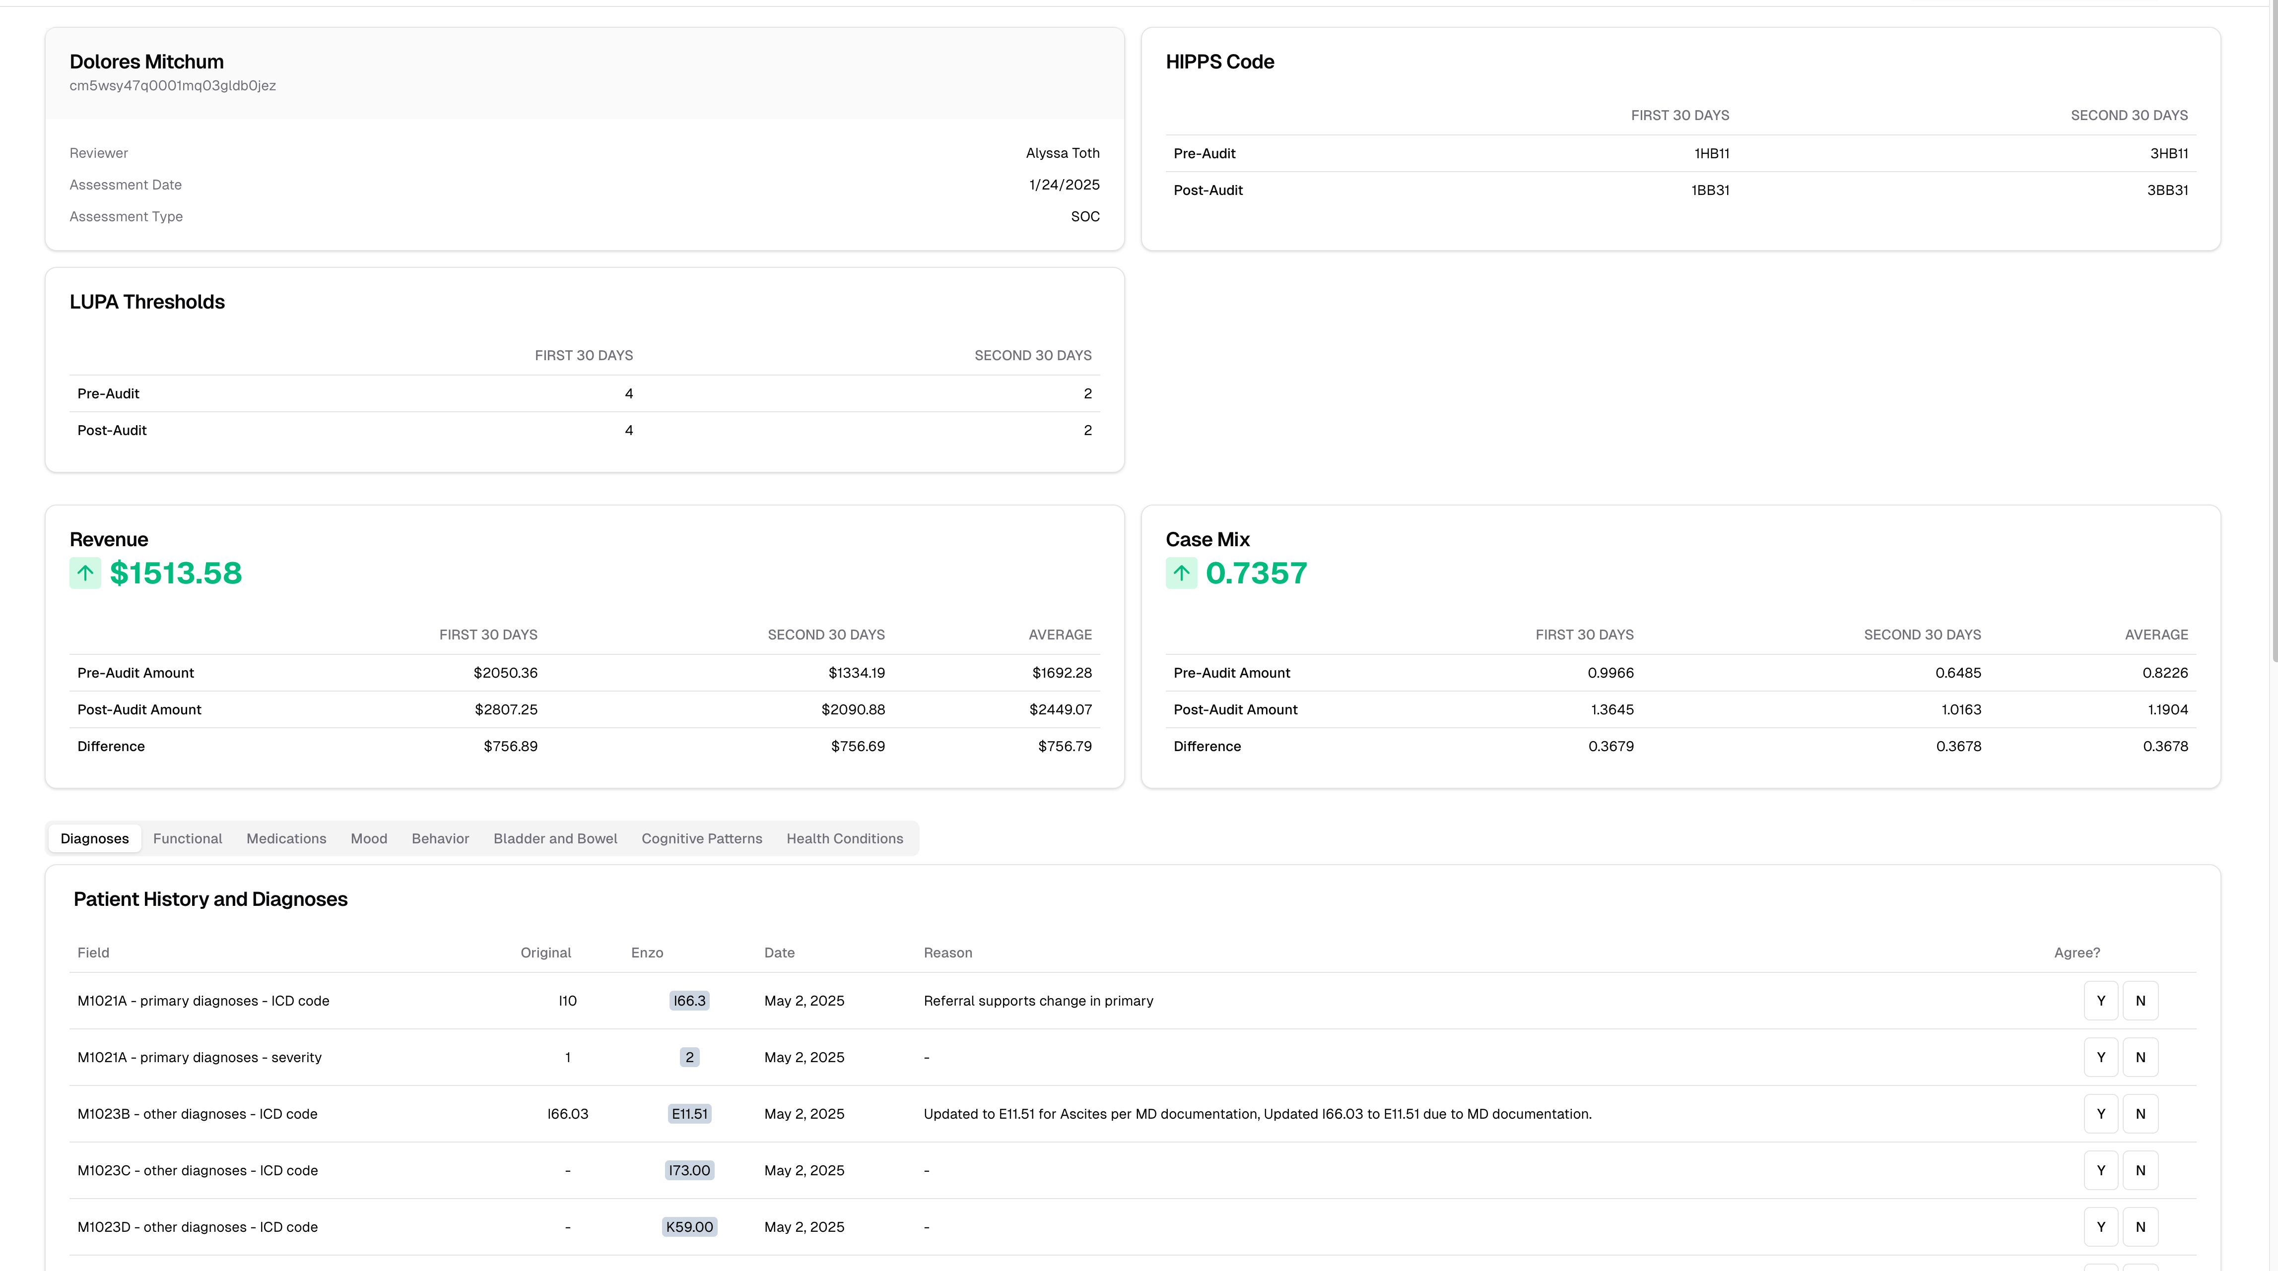Go to Bladder and Bowel tab
Image resolution: width=2278 pixels, height=1271 pixels.
(554, 838)
